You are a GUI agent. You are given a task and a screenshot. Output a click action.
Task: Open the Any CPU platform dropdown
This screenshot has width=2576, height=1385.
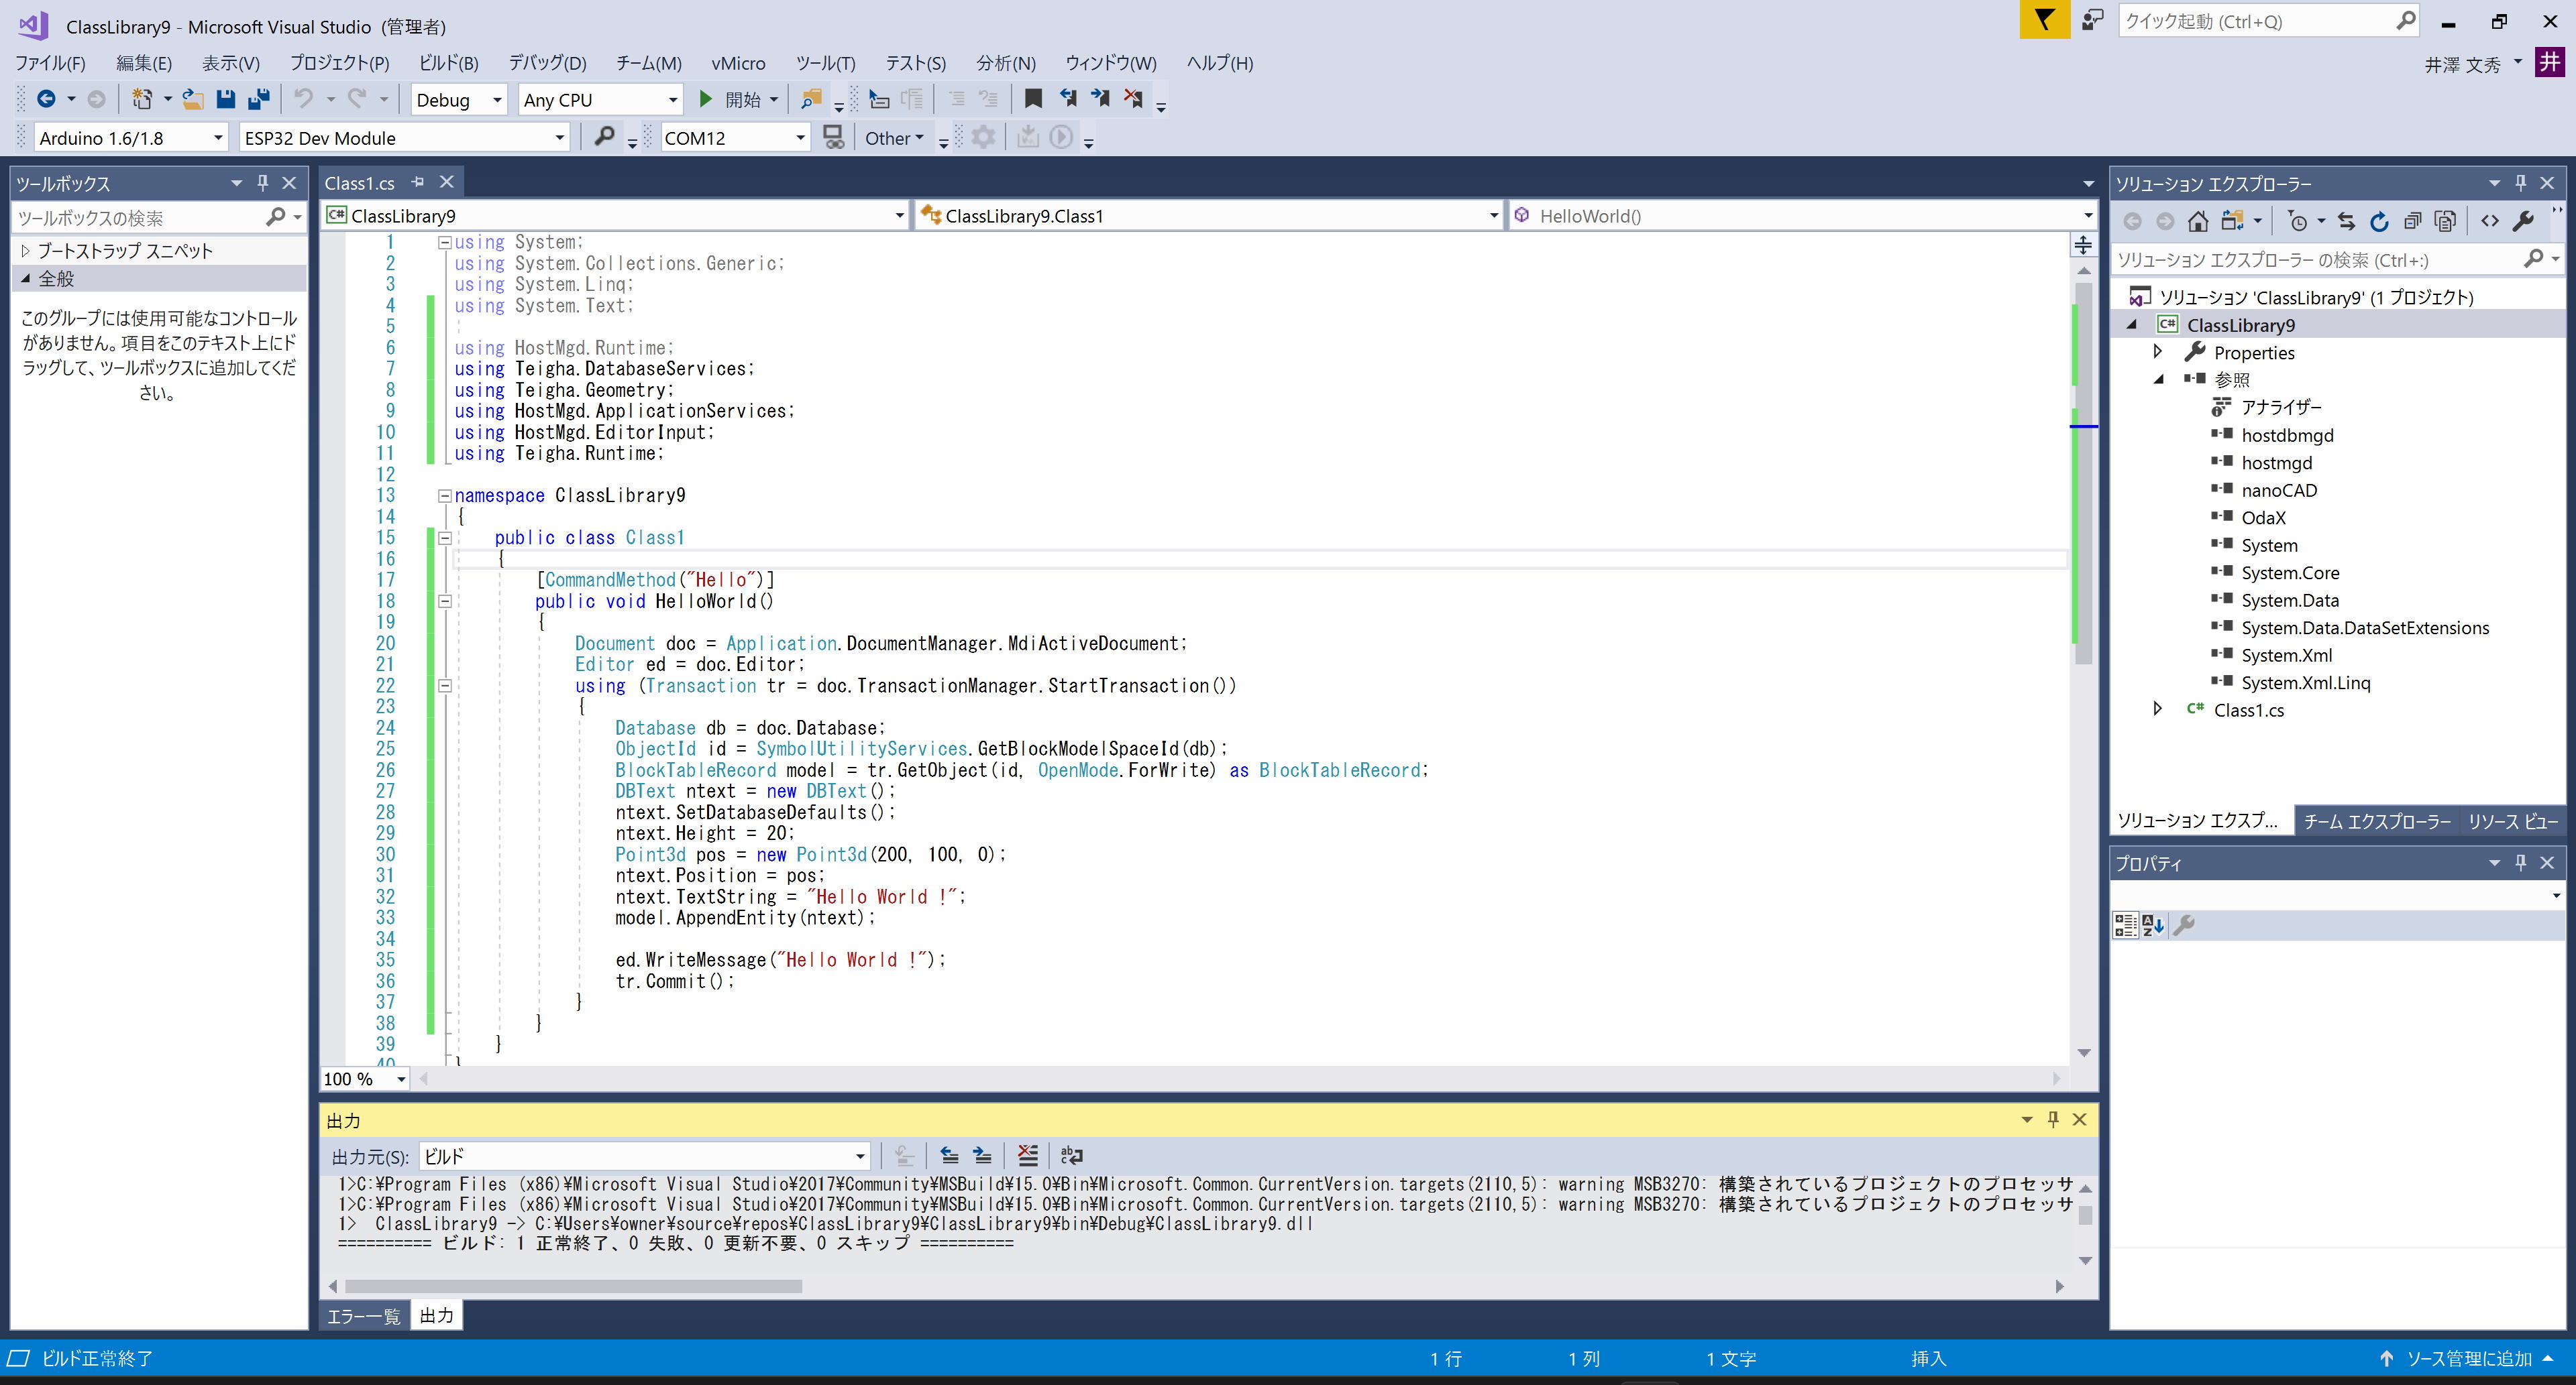pos(601,99)
